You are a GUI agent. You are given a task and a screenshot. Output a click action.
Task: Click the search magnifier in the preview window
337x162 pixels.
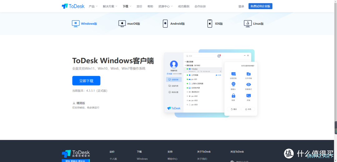tap(188, 56)
